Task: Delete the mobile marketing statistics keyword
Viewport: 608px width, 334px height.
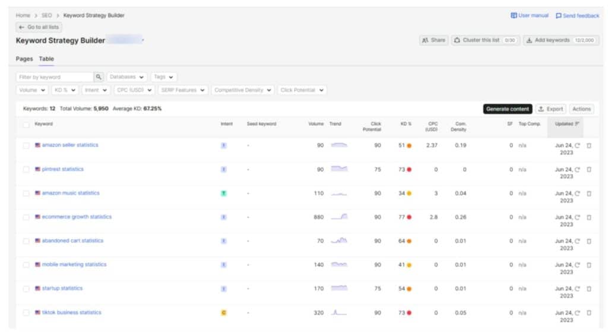Action: (589, 265)
